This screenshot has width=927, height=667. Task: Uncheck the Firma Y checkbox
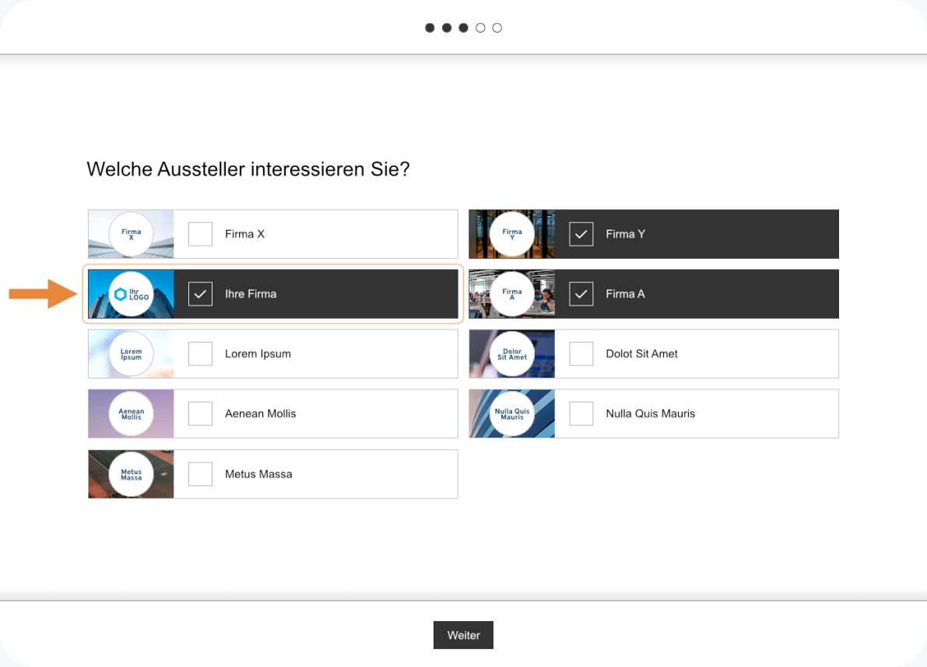[x=581, y=234]
